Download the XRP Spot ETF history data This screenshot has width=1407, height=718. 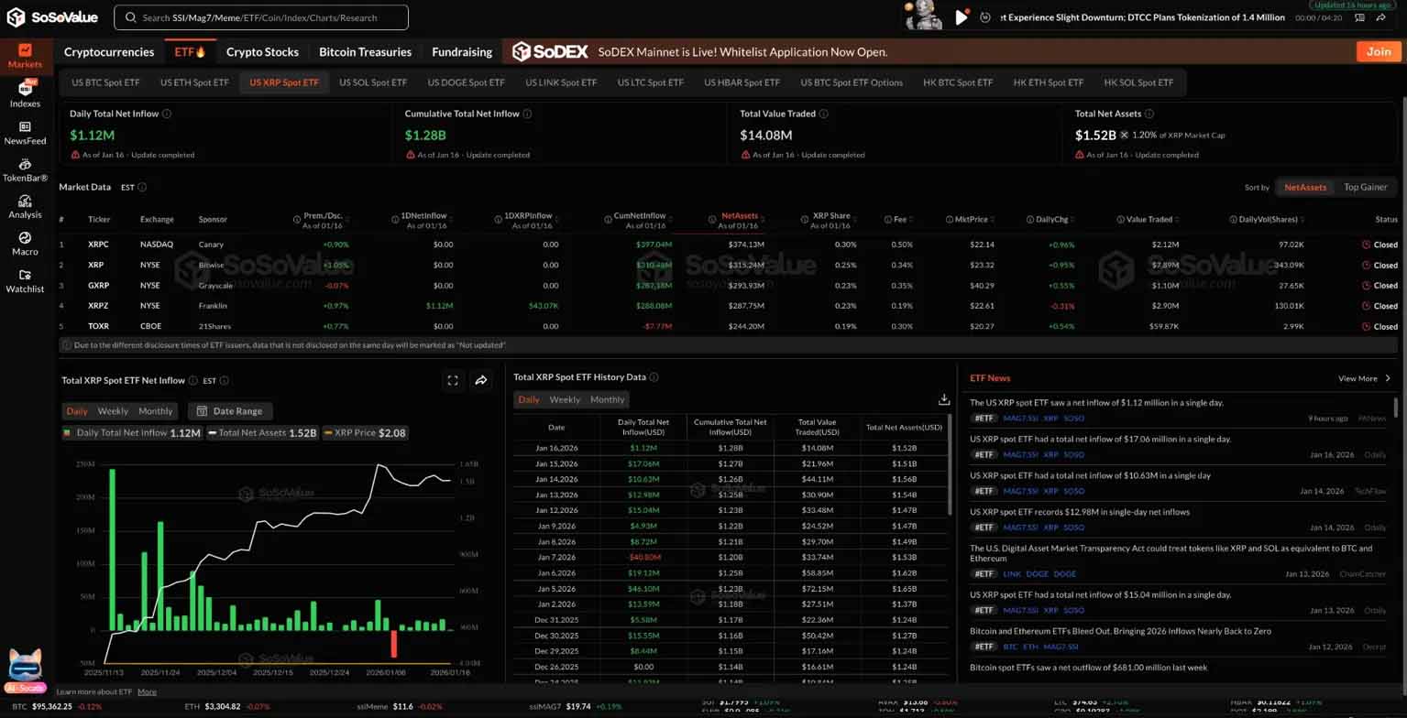pos(944,399)
